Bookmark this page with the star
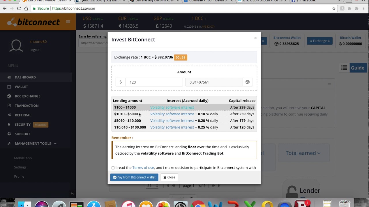This screenshot has height=207, width=369. coord(334,9)
